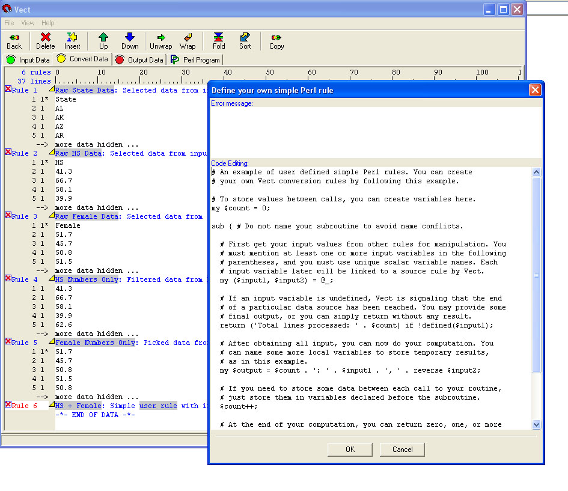Click the 'State' data row in Rule 1
568x491 pixels.
[x=66, y=99]
